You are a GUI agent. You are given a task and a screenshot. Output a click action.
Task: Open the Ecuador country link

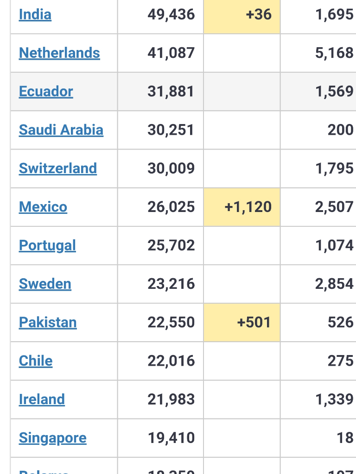(46, 91)
